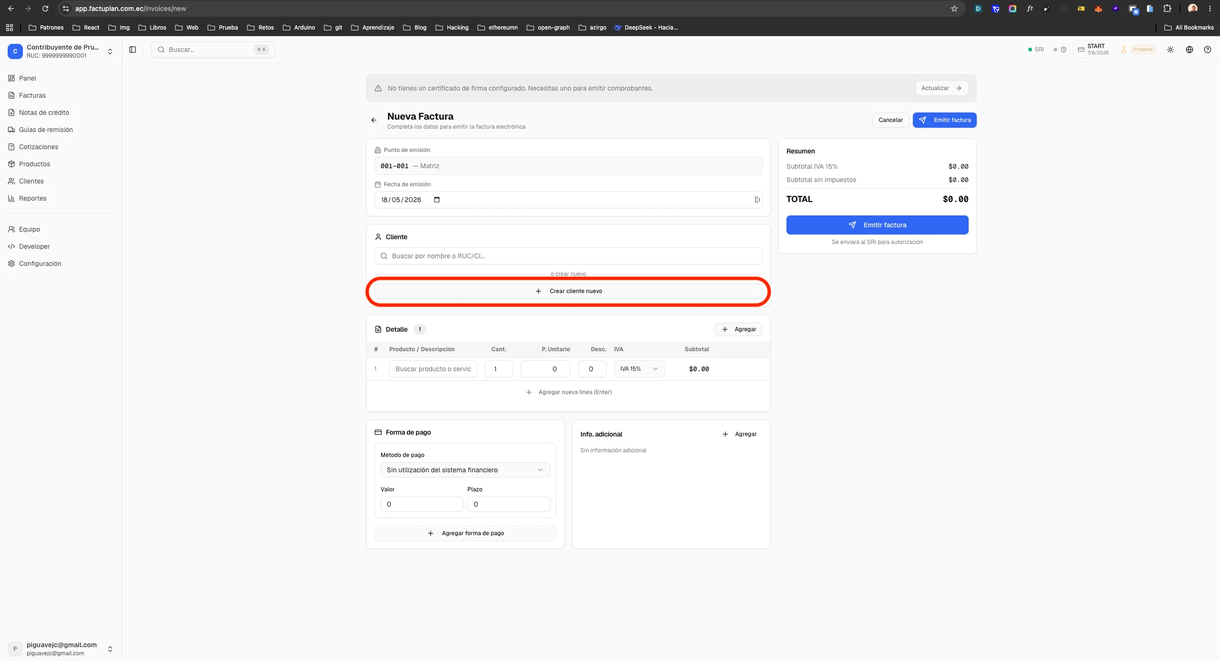This screenshot has height=661, width=1220.
Task: Click the address bar URL
Action: 131,9
